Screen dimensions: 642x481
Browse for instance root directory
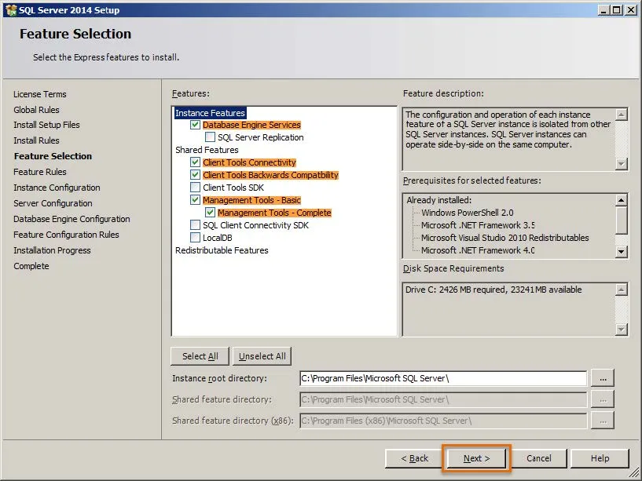[603, 379]
